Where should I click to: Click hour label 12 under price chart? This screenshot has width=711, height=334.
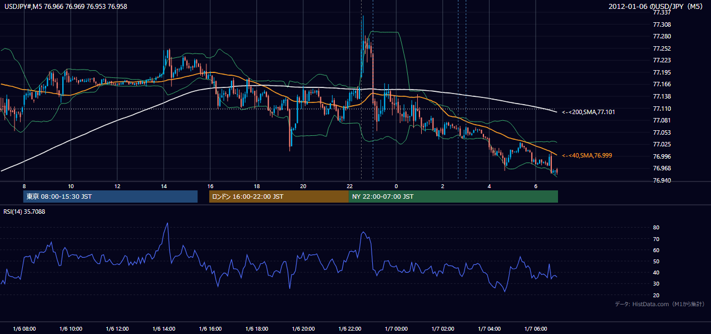[x=117, y=185]
